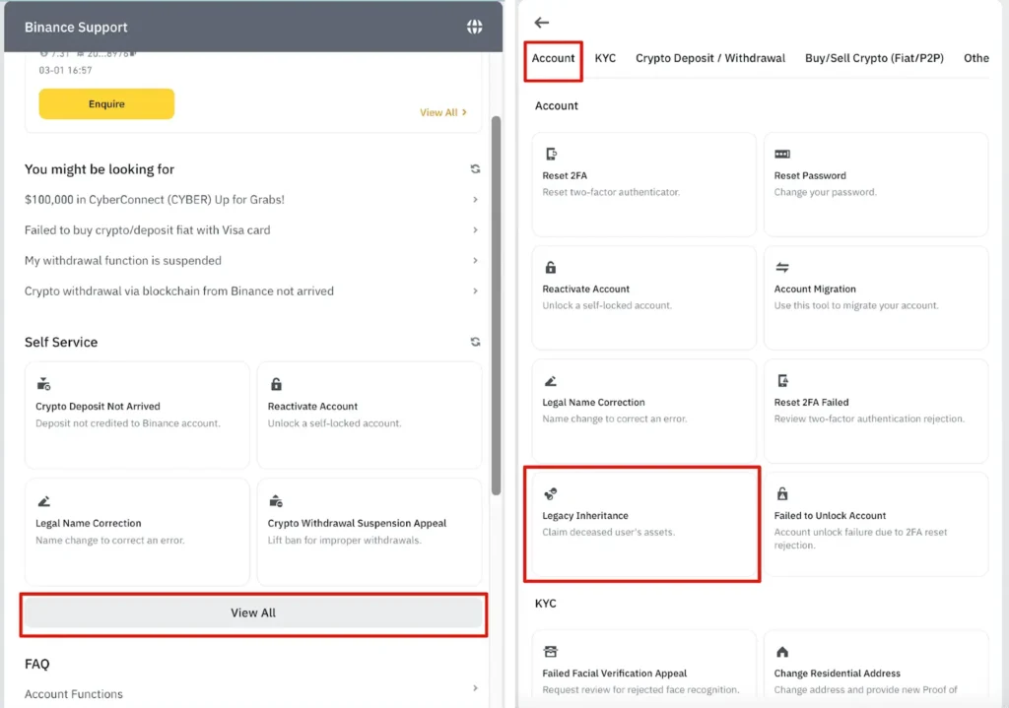Open the small 'View All' link beside Enquire
Image resolution: width=1009 pixels, height=708 pixels.
click(x=442, y=112)
